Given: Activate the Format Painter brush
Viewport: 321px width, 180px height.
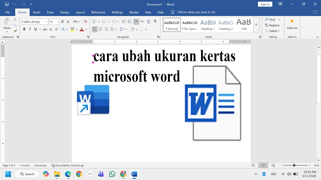Looking at the screenshot, I should (15, 31).
